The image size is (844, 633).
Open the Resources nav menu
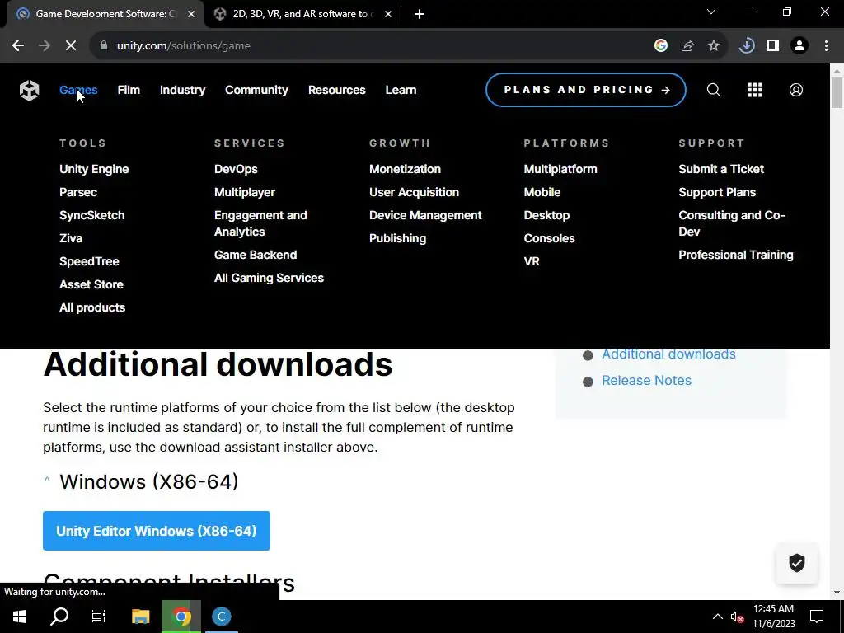337,90
